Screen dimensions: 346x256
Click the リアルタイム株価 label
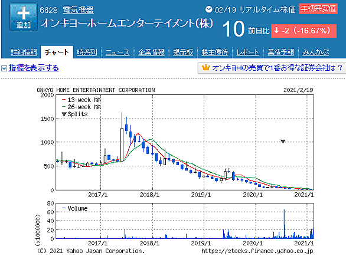(x=267, y=9)
